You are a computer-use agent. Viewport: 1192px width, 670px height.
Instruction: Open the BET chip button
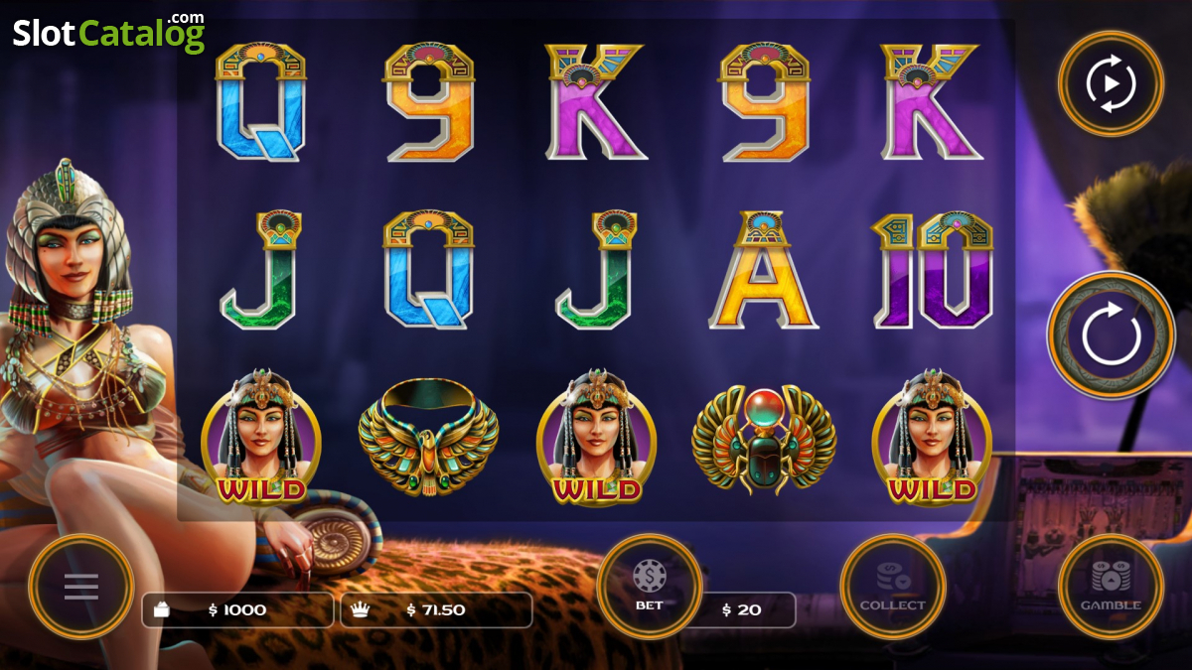click(x=650, y=587)
